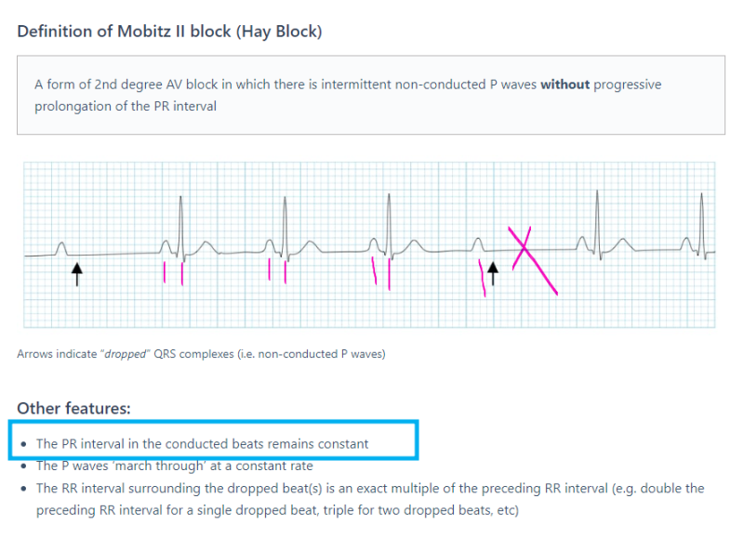Image resolution: width=744 pixels, height=538 pixels.
Task: Select the blue-highlighted PR interval bullet
Action: (x=202, y=443)
